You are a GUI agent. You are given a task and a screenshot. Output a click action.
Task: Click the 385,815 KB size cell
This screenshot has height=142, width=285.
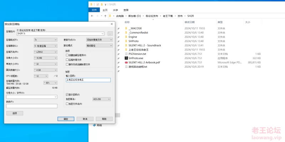254,62
